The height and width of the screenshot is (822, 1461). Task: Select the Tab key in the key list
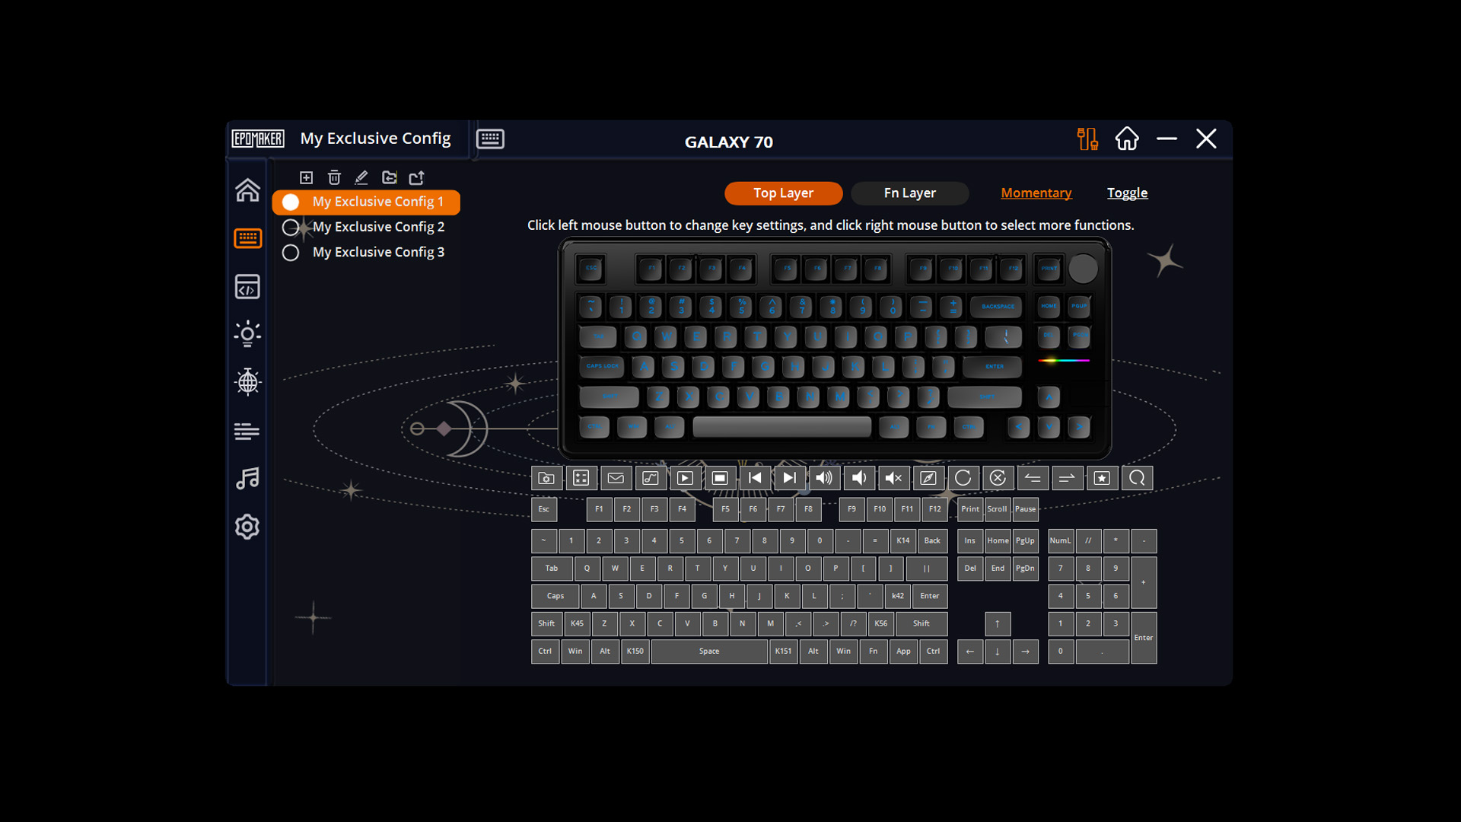click(x=552, y=569)
